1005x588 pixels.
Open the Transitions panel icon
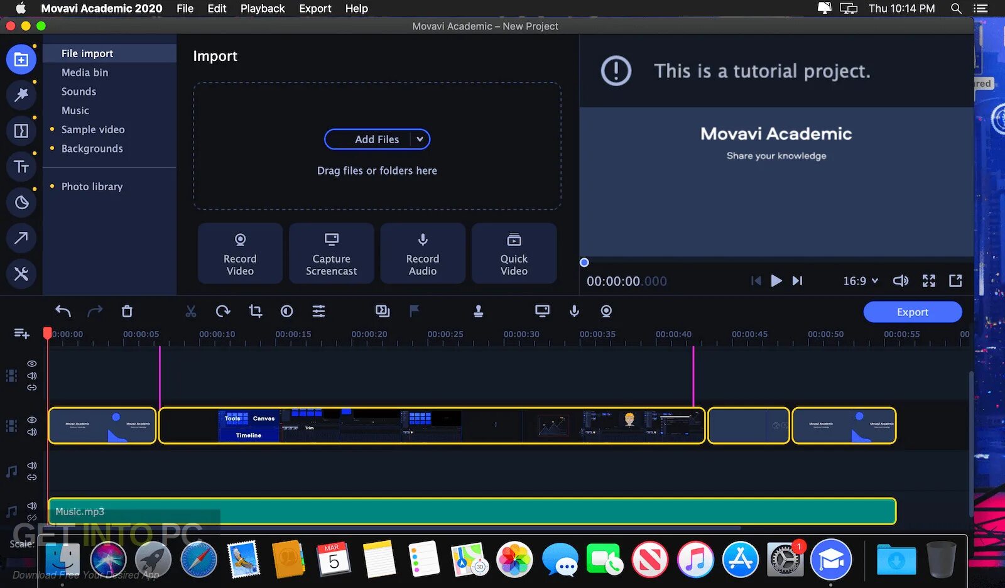click(x=21, y=131)
